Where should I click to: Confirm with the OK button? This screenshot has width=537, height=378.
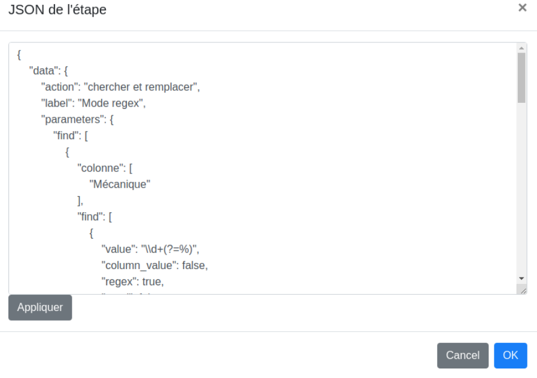click(510, 355)
